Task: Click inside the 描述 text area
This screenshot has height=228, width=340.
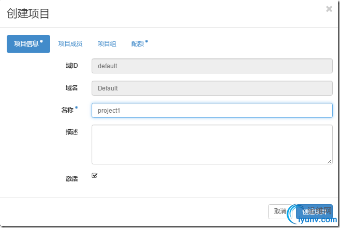Action: point(212,144)
